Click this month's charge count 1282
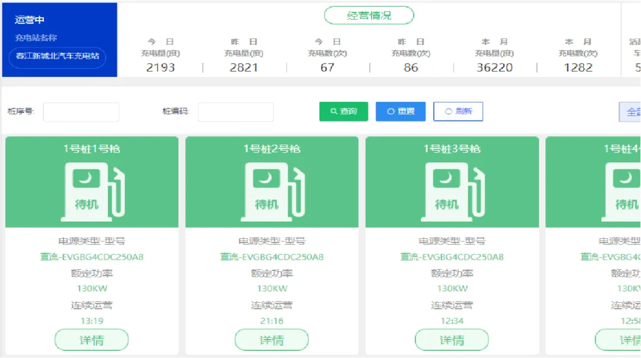641x358 pixels. pyautogui.click(x=578, y=68)
